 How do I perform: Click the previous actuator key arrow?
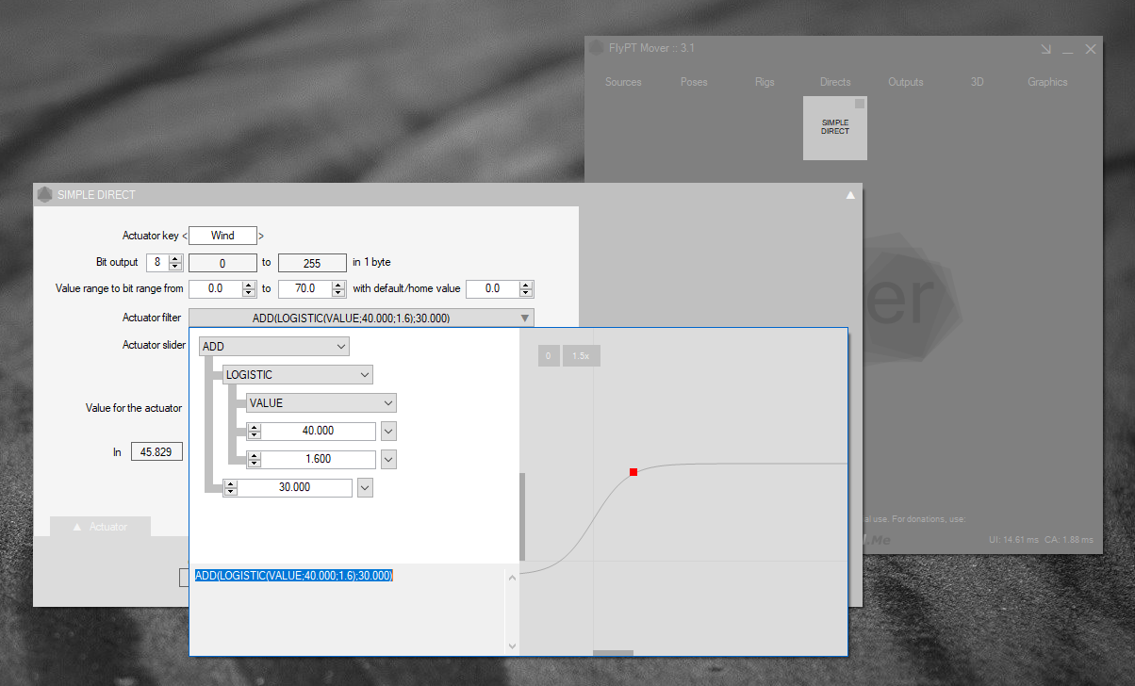184,236
